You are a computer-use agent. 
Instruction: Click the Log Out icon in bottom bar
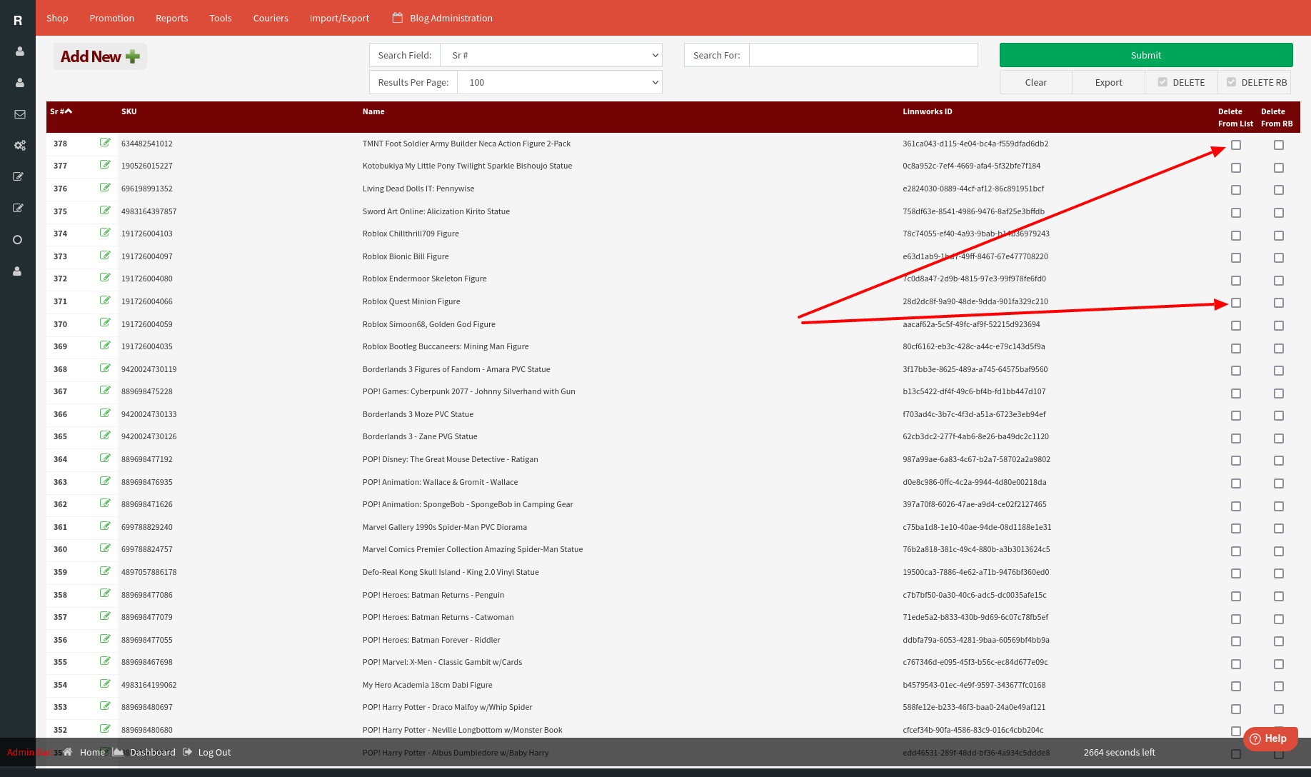click(187, 752)
